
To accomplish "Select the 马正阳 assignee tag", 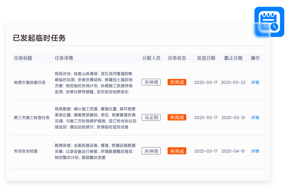I will 151,118.
